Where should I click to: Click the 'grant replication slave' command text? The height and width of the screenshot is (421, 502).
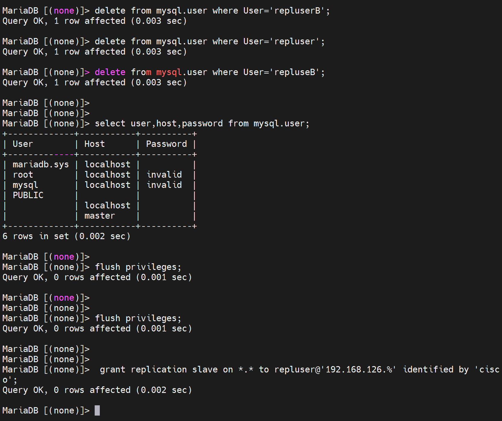(159, 369)
